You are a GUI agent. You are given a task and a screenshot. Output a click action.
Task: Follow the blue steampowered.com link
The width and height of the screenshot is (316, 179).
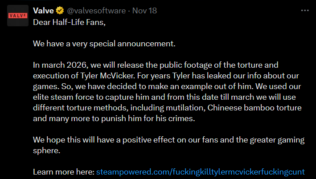coord(200,172)
